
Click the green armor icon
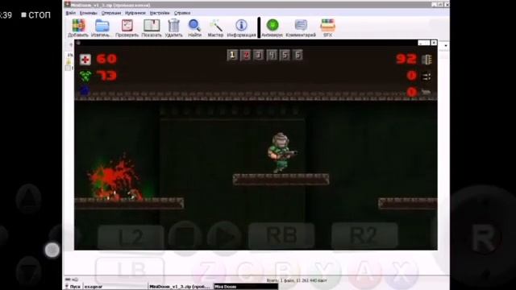tap(85, 77)
